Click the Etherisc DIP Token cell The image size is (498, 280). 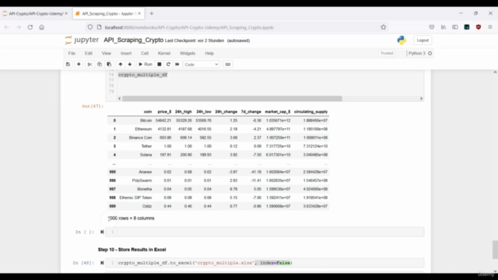[135, 198]
